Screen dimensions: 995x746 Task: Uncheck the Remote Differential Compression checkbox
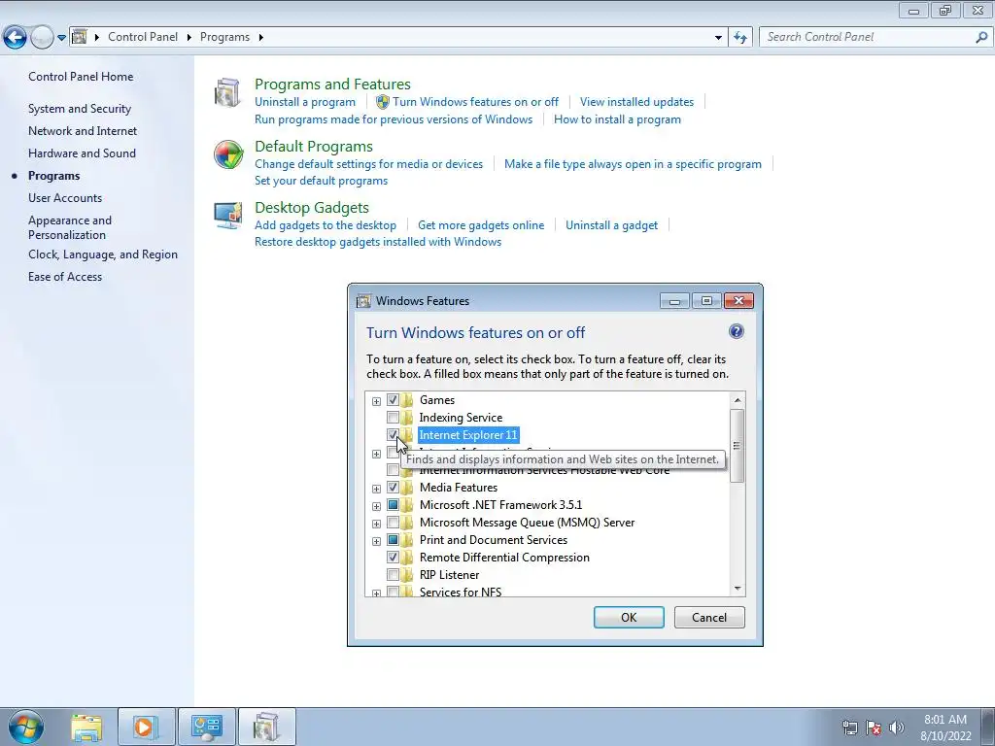coord(393,558)
